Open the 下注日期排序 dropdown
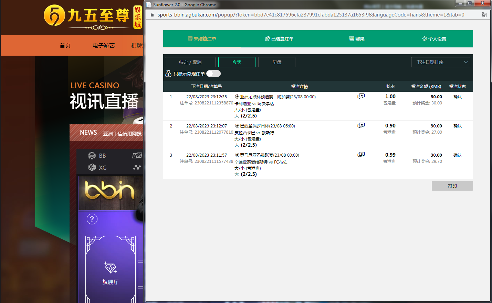This screenshot has width=492, height=303. tap(440, 62)
